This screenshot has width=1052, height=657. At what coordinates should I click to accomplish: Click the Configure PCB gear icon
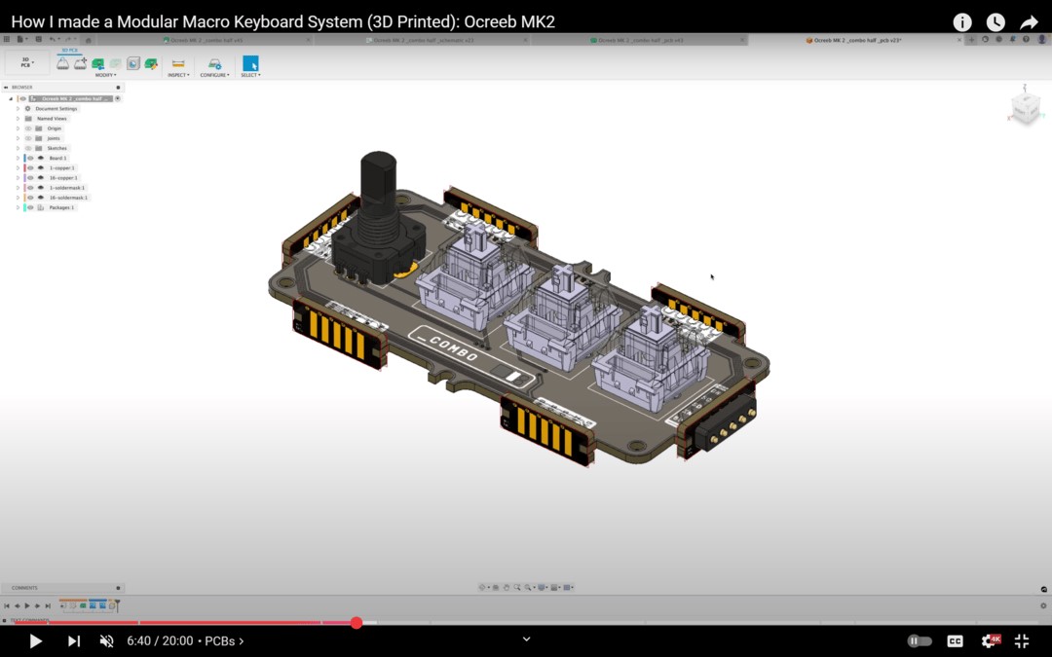214,63
